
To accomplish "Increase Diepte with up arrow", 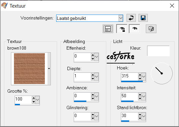I will coord(93,75).
